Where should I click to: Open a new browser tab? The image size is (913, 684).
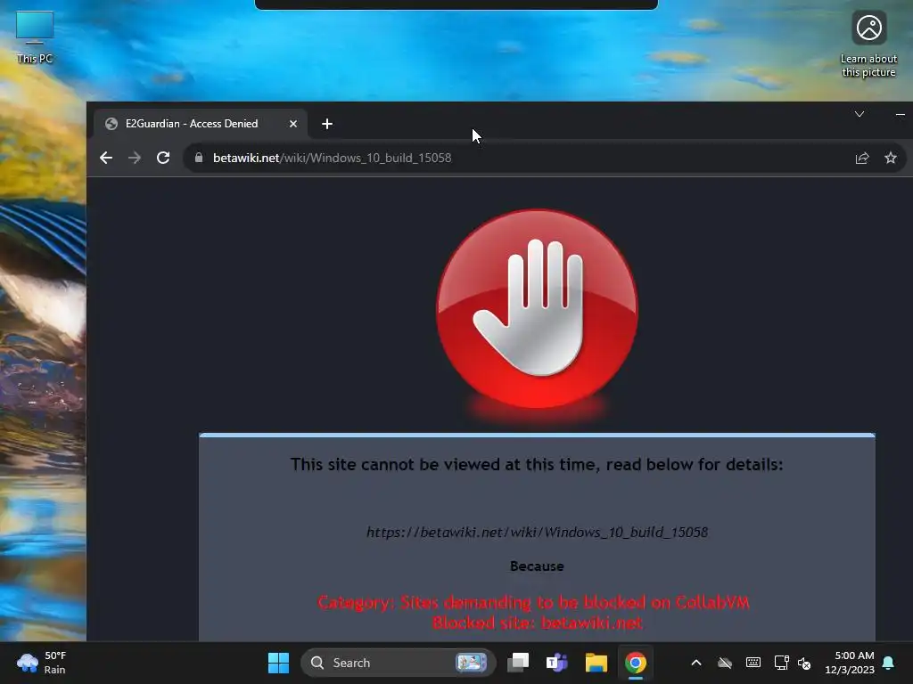pos(327,124)
